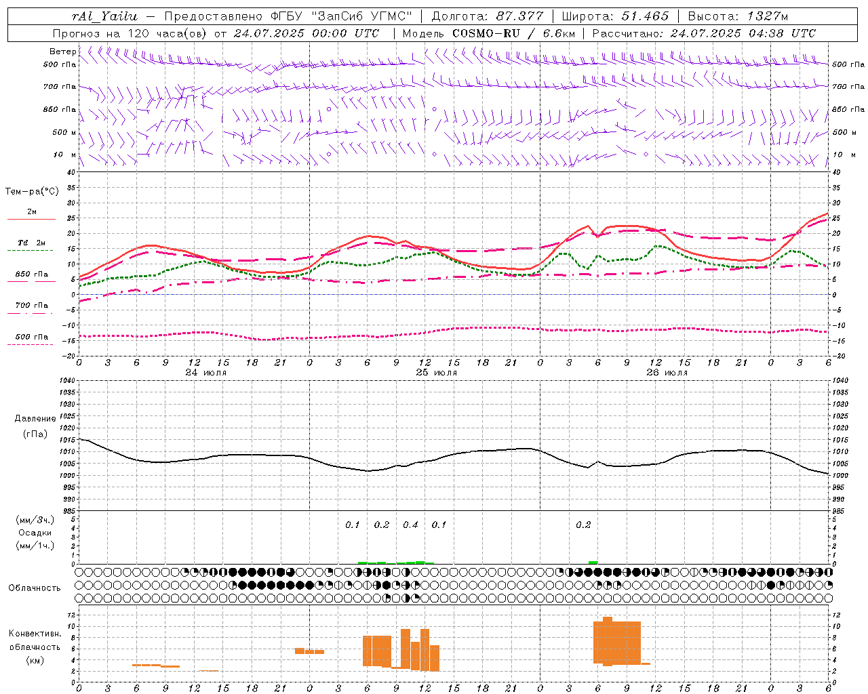Click the Тем-ра(°C) axis label
Viewport: 868px width, 694px height.
(32, 192)
